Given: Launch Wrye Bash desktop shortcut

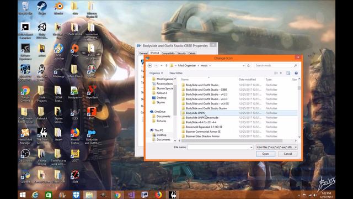Looking at the screenshot, I should coord(92,92).
